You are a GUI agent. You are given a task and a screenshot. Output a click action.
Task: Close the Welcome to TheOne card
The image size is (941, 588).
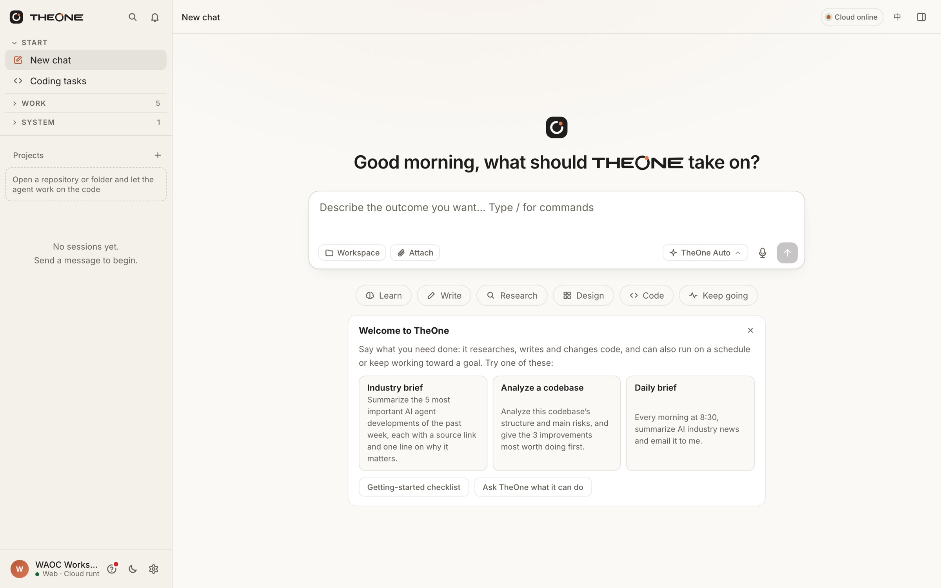click(x=750, y=330)
